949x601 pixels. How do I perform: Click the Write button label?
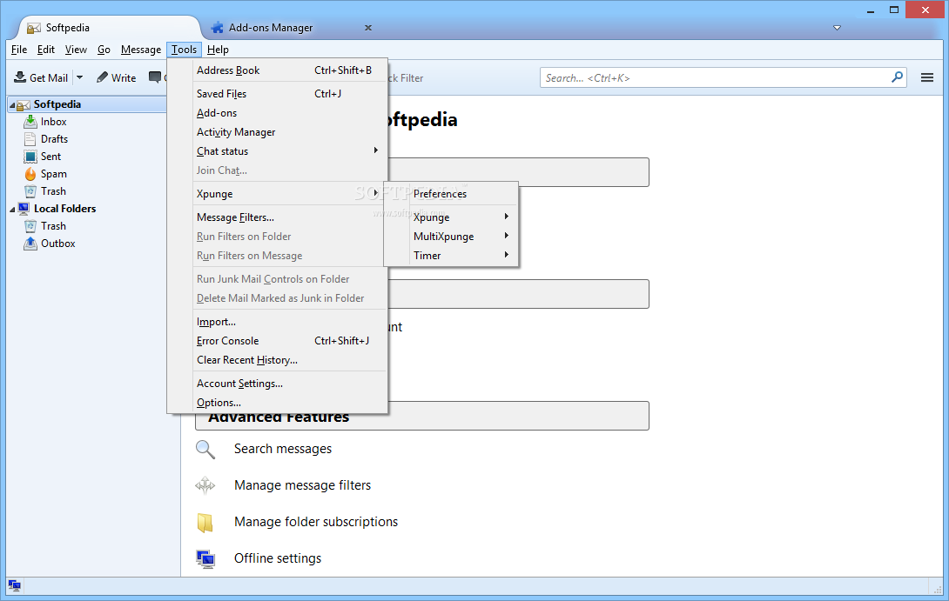(x=124, y=78)
